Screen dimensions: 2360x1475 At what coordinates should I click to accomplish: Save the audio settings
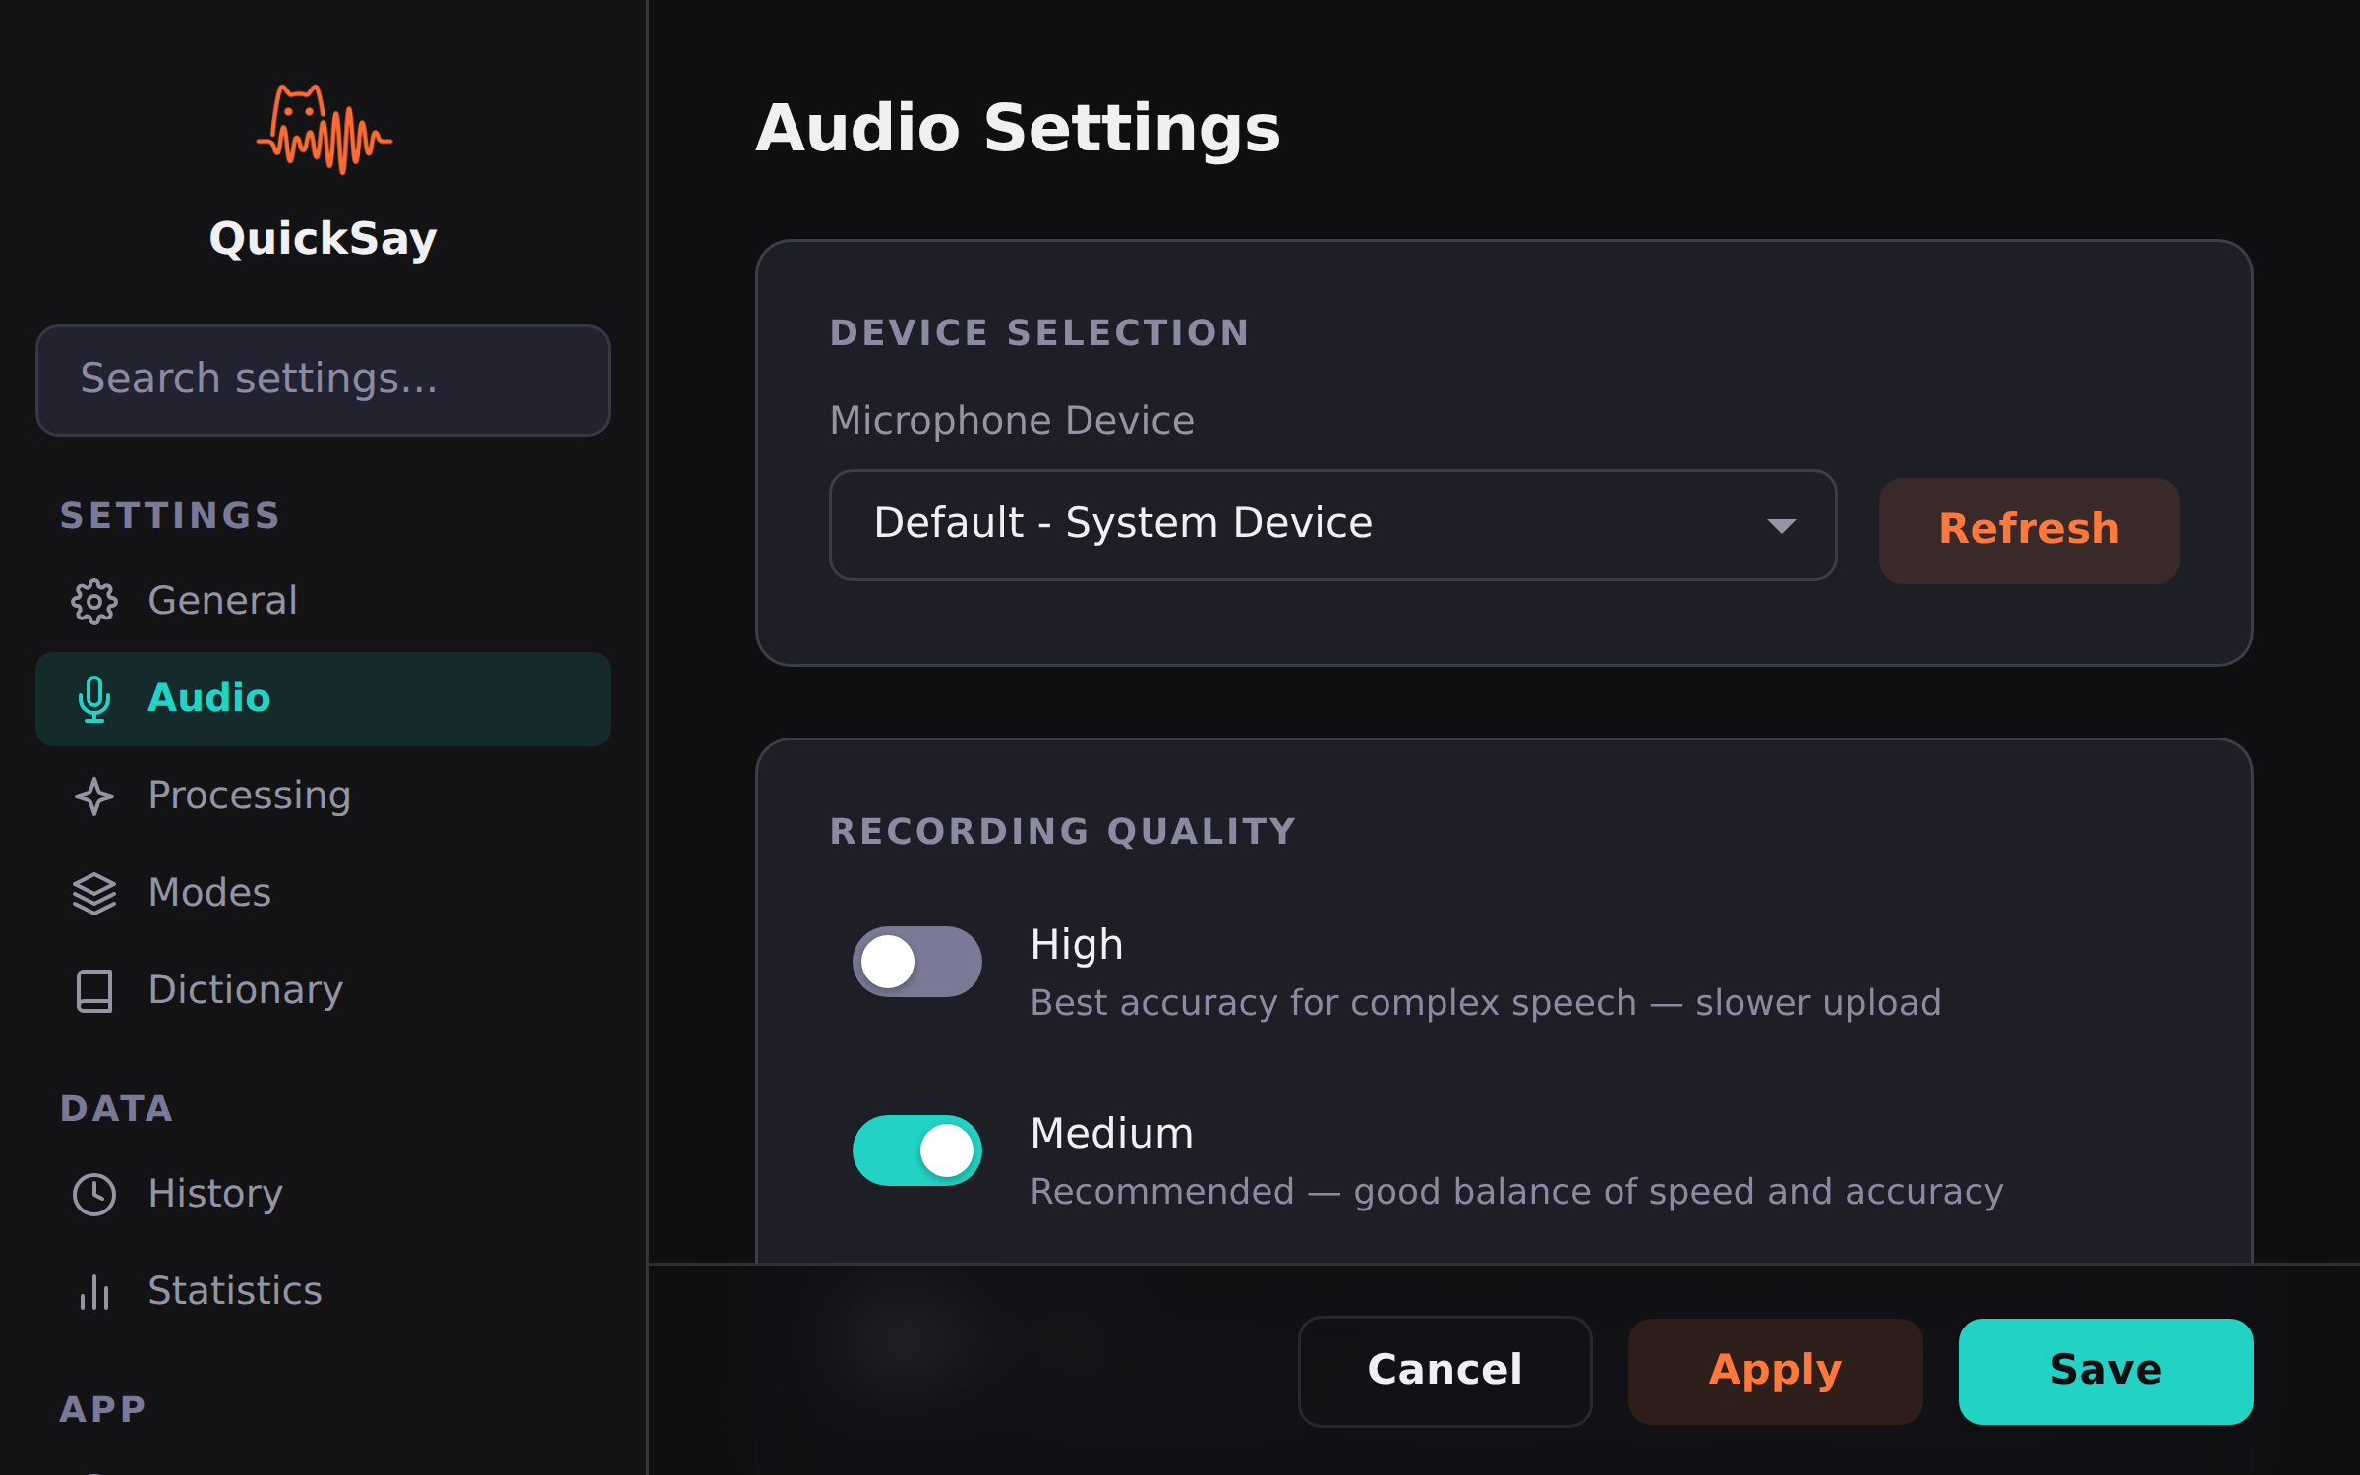pos(2104,1370)
